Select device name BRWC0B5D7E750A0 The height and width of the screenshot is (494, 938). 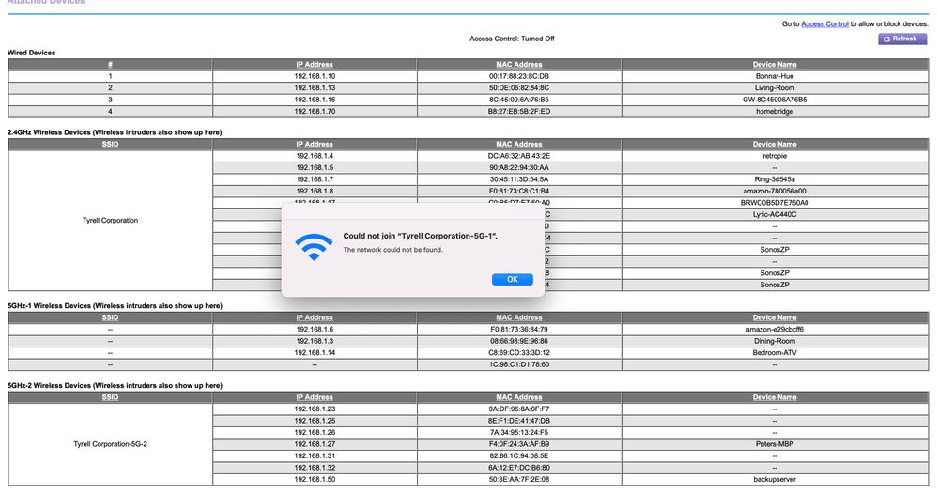tap(774, 202)
